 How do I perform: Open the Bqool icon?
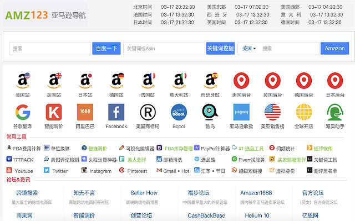tap(179, 112)
